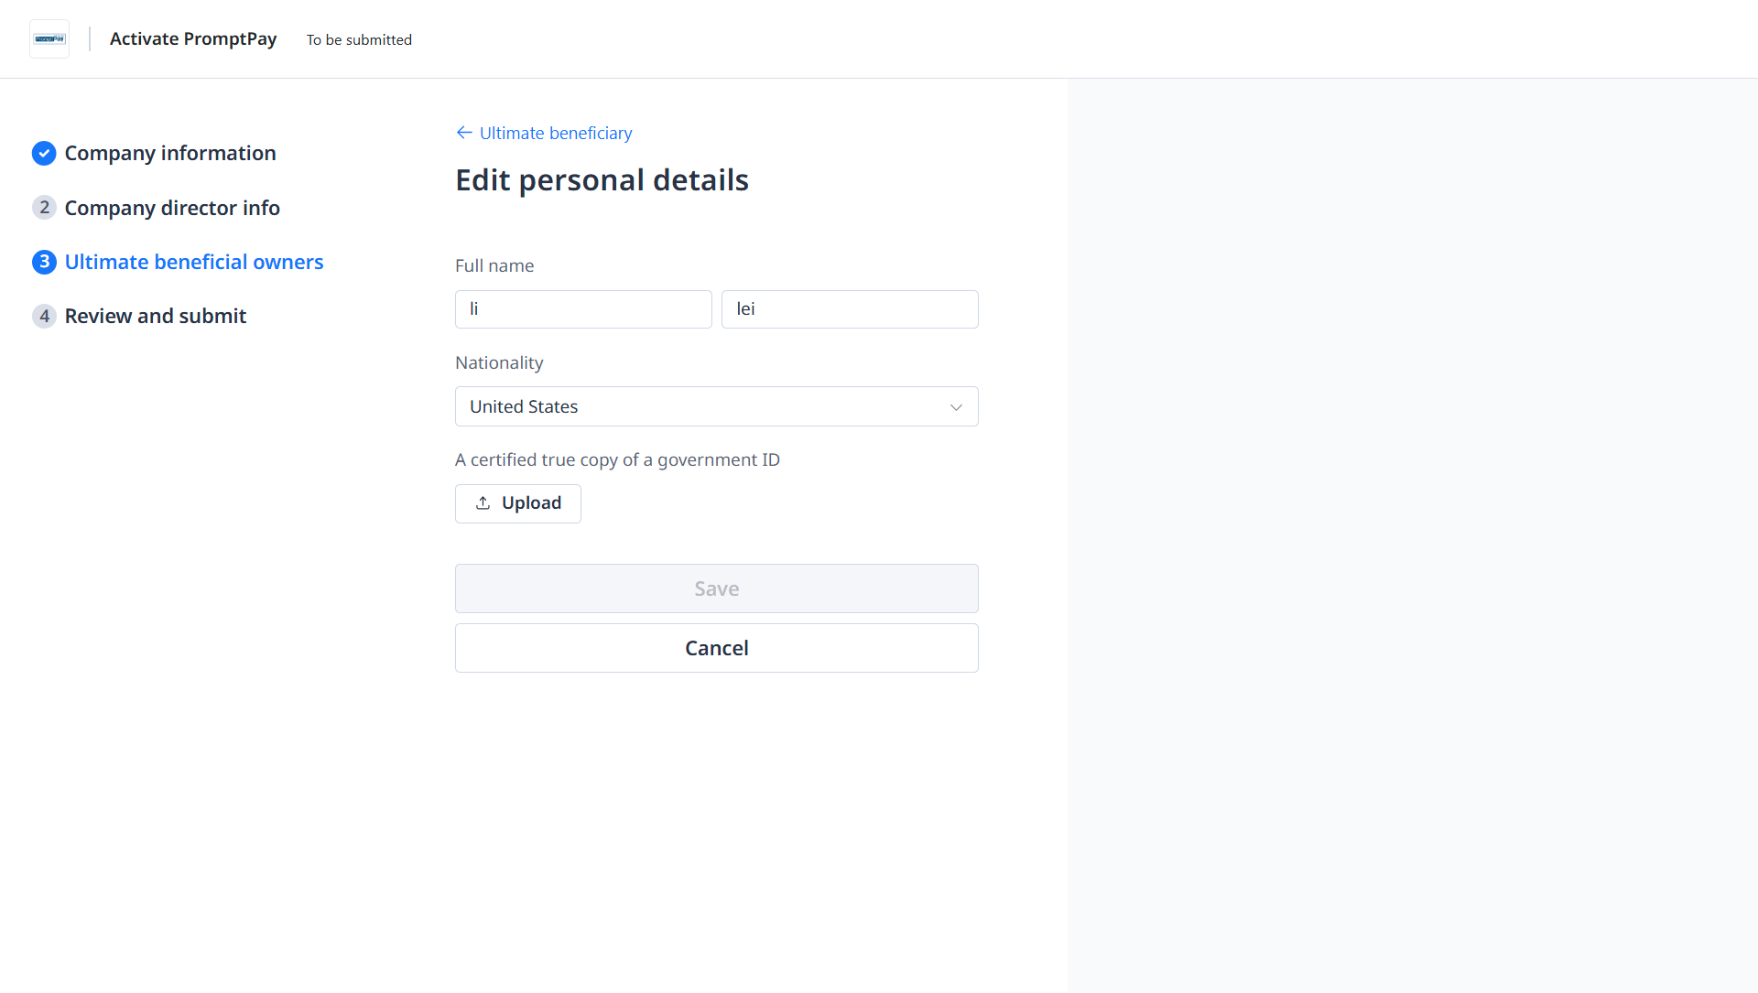Focus the first name field containing "li"

point(583,309)
